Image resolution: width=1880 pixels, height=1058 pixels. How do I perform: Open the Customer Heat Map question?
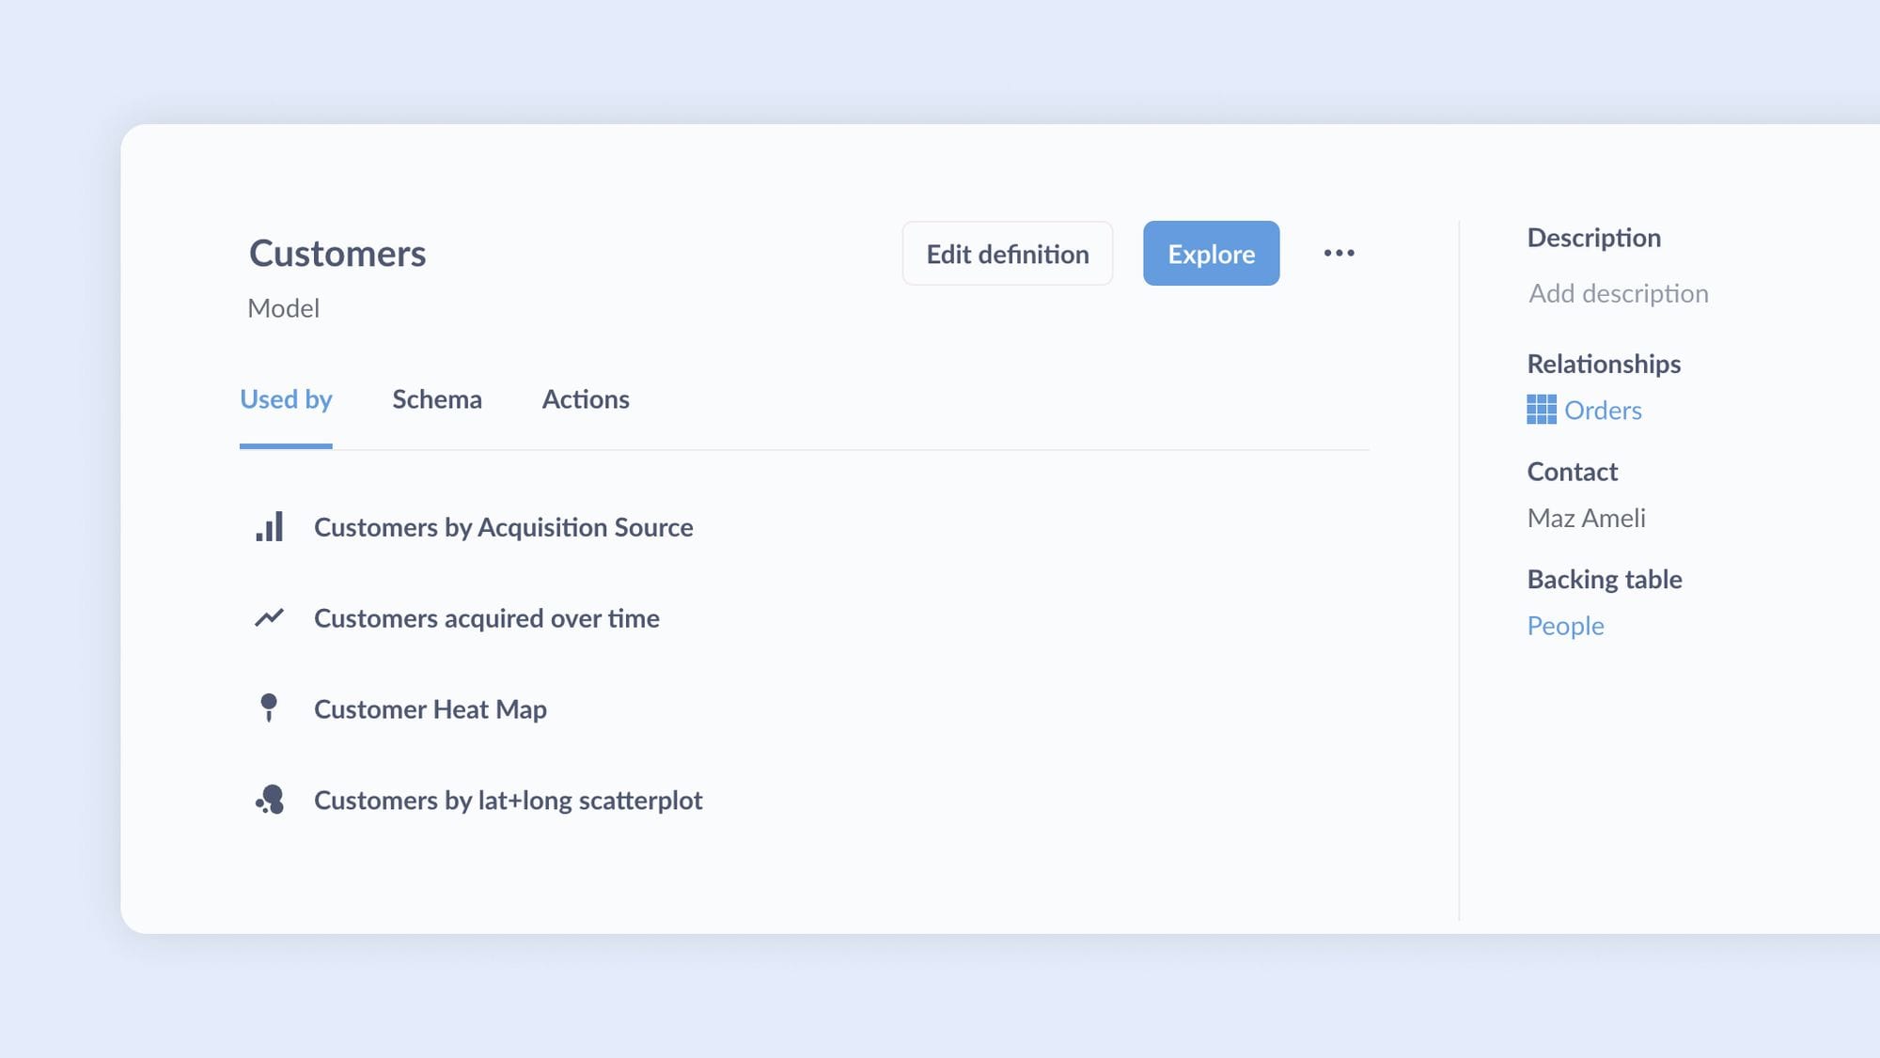430,709
